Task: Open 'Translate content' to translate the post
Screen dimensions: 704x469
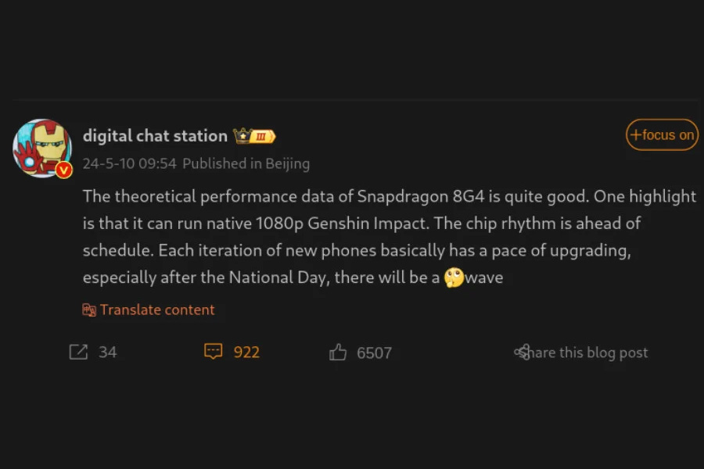Action: [156, 310]
